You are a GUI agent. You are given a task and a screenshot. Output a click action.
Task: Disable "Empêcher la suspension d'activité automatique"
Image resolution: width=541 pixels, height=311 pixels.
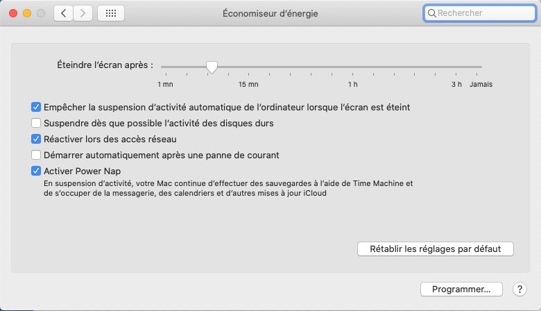click(36, 108)
